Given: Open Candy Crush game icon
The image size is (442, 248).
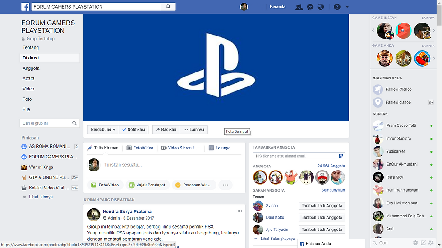Looking at the screenshot, I should pyautogui.click(x=422, y=59).
